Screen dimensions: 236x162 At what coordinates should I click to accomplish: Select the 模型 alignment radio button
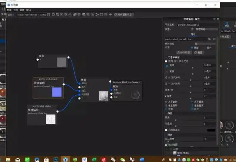coord(192,47)
